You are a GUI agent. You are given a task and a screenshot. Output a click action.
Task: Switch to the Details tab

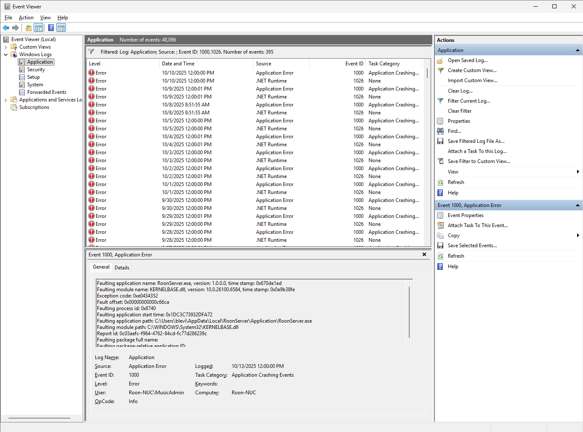pyautogui.click(x=122, y=268)
